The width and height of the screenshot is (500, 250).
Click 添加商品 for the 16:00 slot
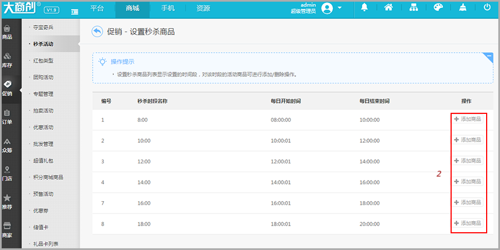467,202
